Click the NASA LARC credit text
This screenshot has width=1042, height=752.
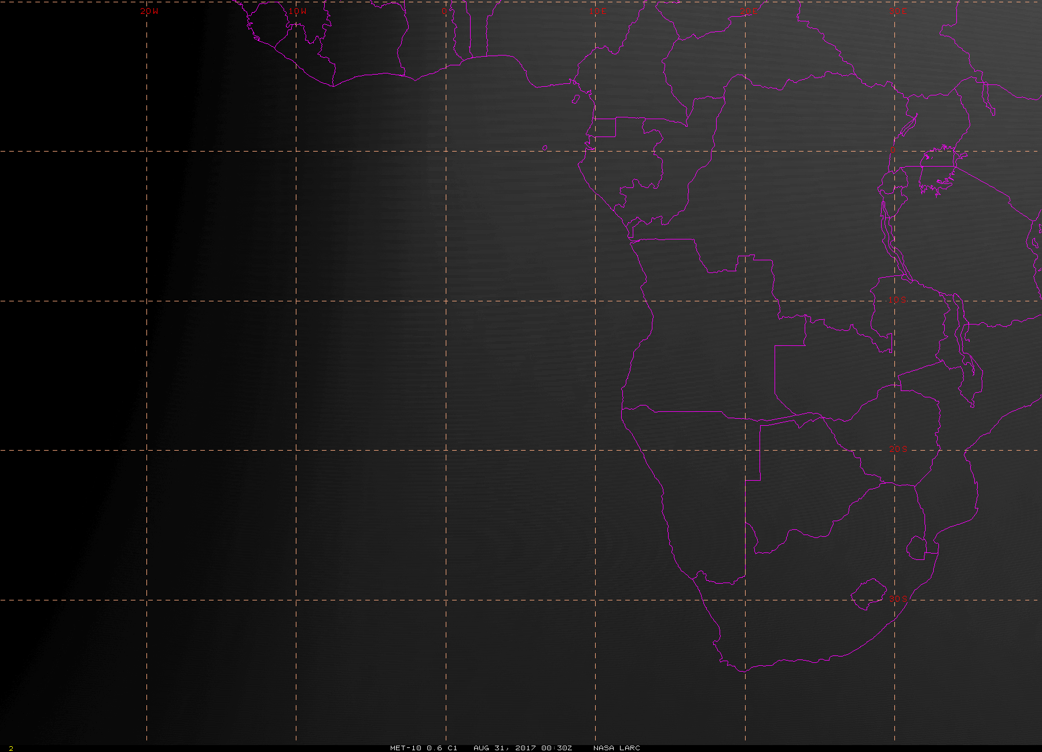point(617,748)
